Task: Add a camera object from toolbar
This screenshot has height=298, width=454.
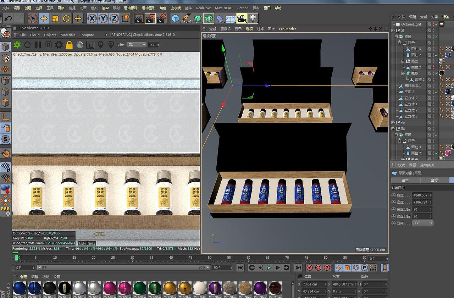Action: click(242, 18)
